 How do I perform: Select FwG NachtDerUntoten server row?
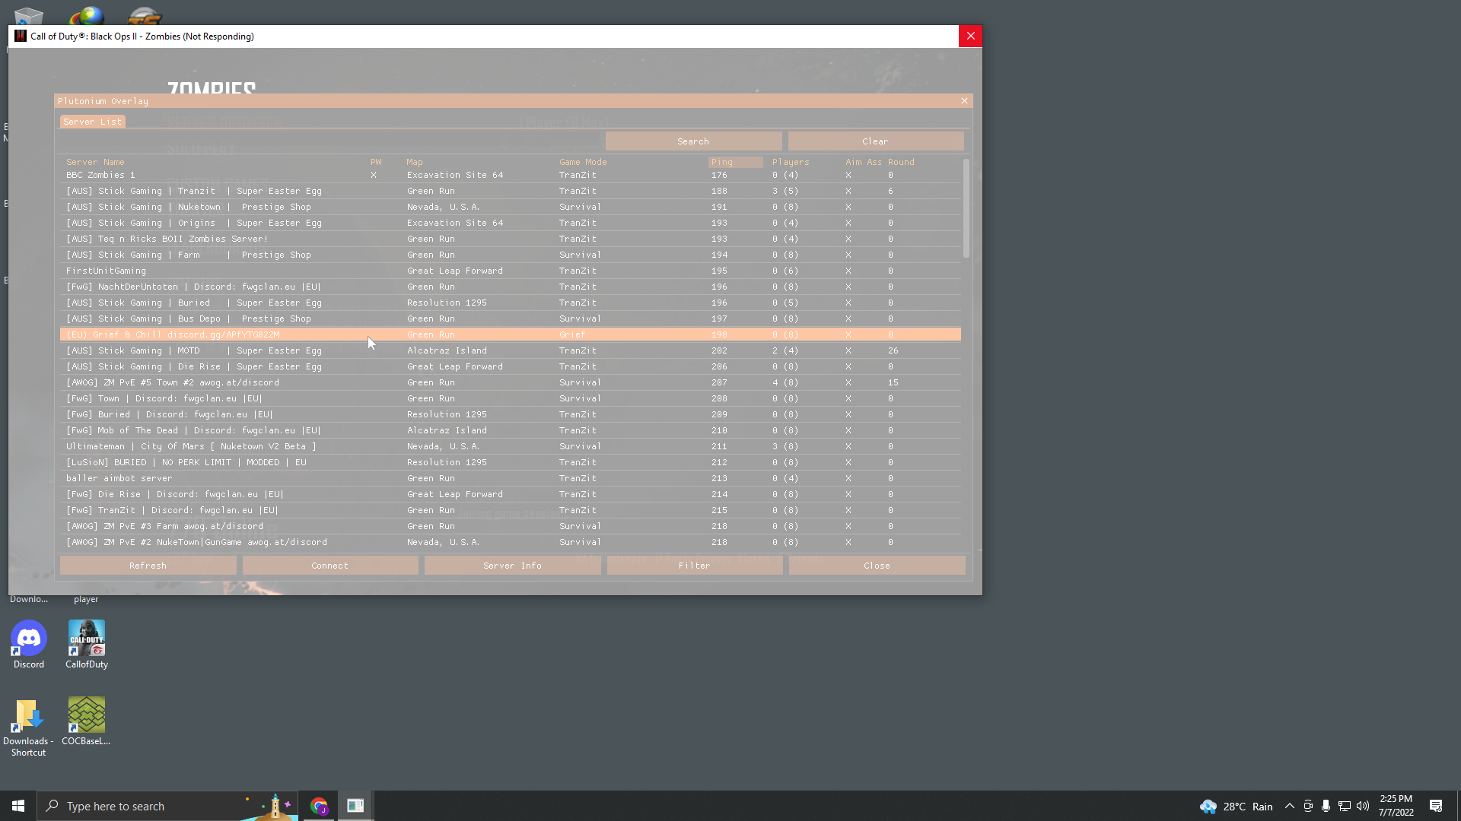(x=511, y=287)
